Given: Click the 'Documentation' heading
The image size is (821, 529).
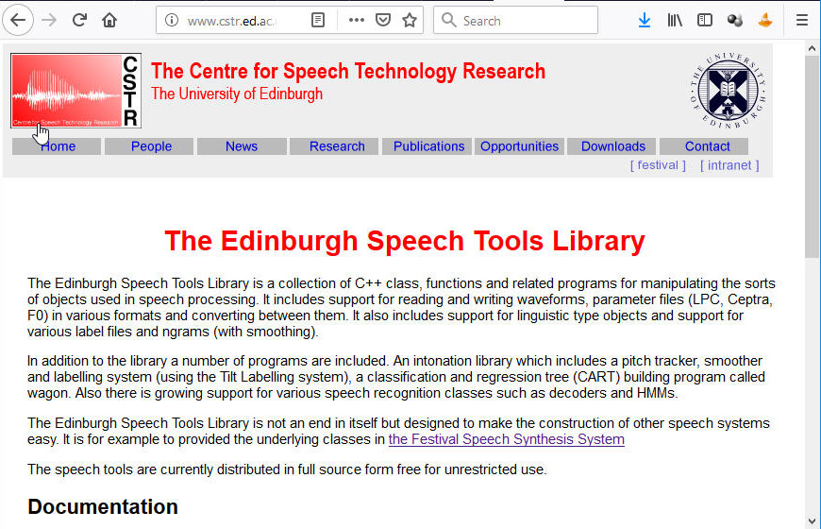Looking at the screenshot, I should [103, 507].
